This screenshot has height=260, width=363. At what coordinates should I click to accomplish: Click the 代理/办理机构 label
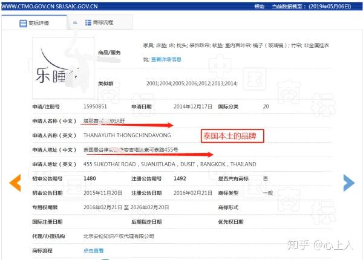[x=48, y=236]
